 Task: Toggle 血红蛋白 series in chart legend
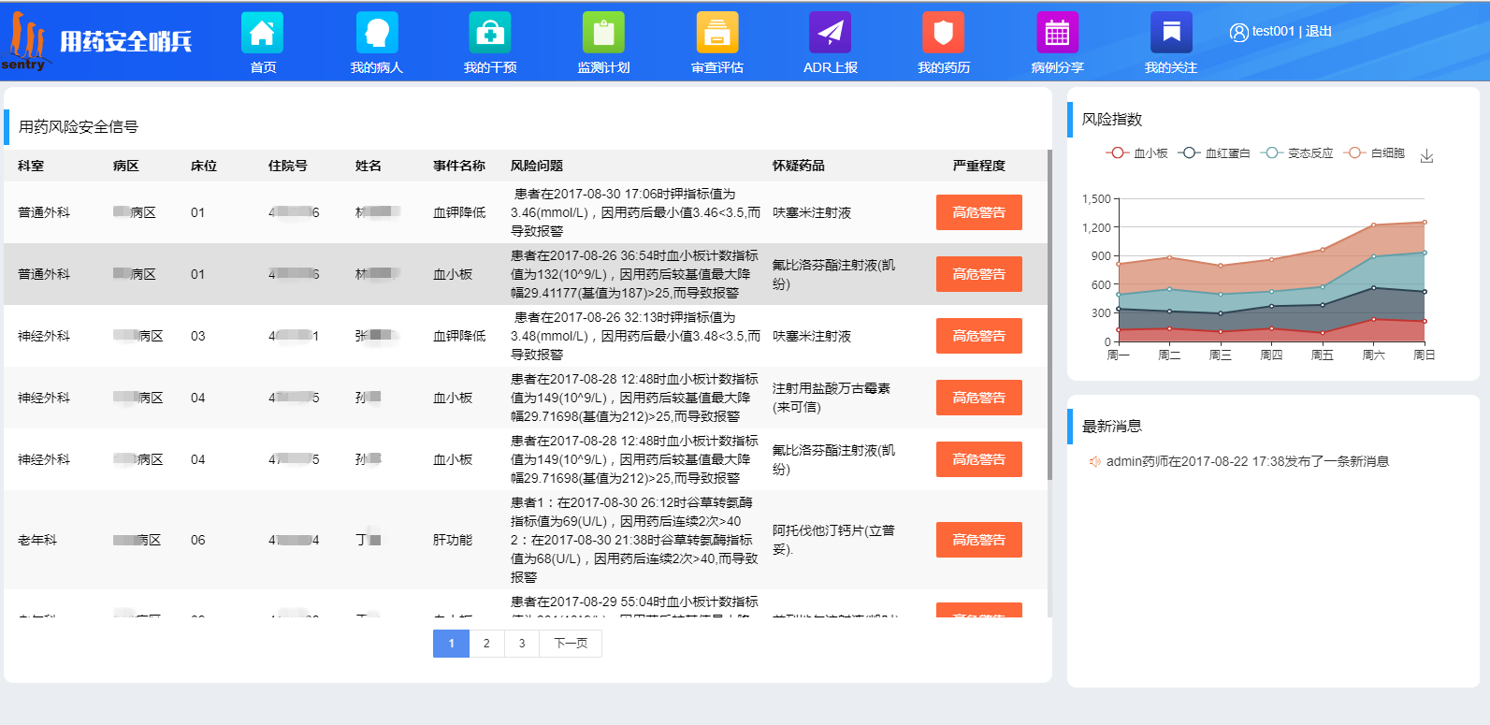pos(1214,153)
